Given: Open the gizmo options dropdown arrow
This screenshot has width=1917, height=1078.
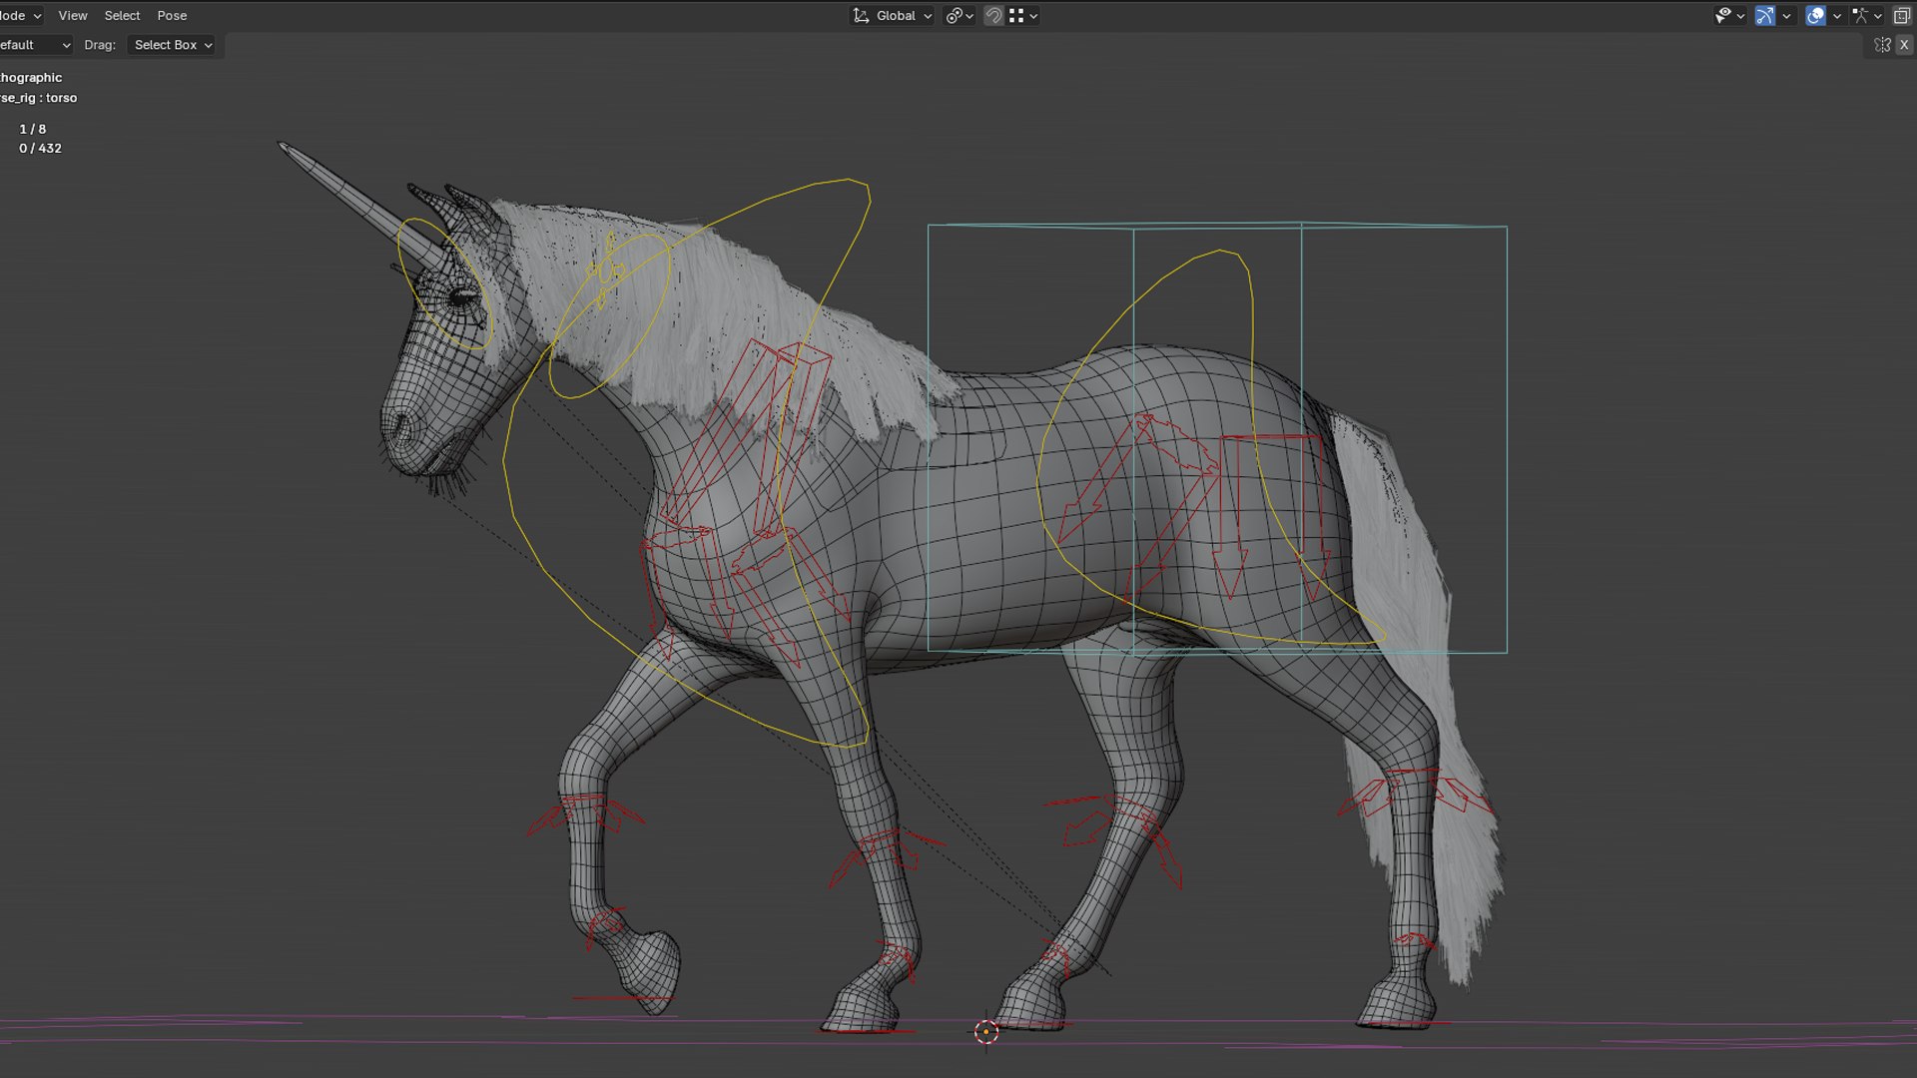Looking at the screenshot, I should [1786, 15].
